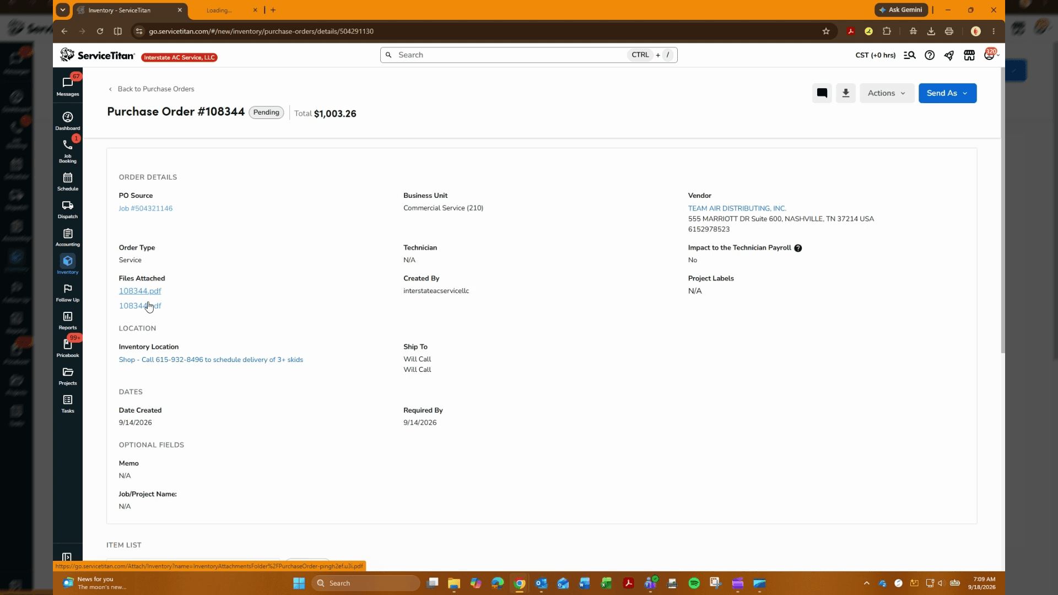This screenshot has height=595, width=1058.
Task: Click the ServiceTitan search field
Action: click(528, 55)
